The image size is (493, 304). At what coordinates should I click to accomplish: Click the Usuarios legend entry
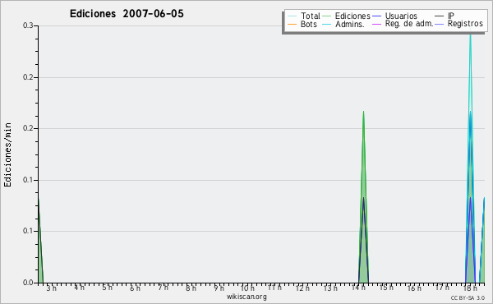tap(395, 16)
